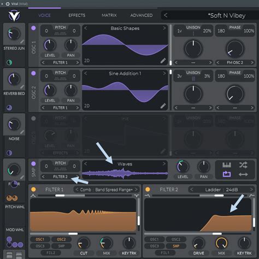This screenshot has width=259, height=259.
Task: Click Noise macro edit pencil
Action: (22, 132)
